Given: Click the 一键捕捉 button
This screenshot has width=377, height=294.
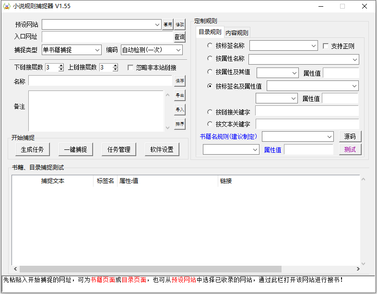Looking at the screenshot, I should (x=75, y=149).
